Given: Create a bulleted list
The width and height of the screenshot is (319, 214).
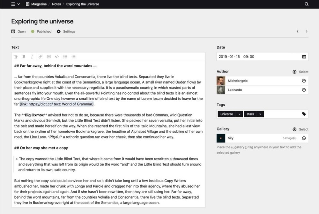Looking at the screenshot, I should (65, 57).
